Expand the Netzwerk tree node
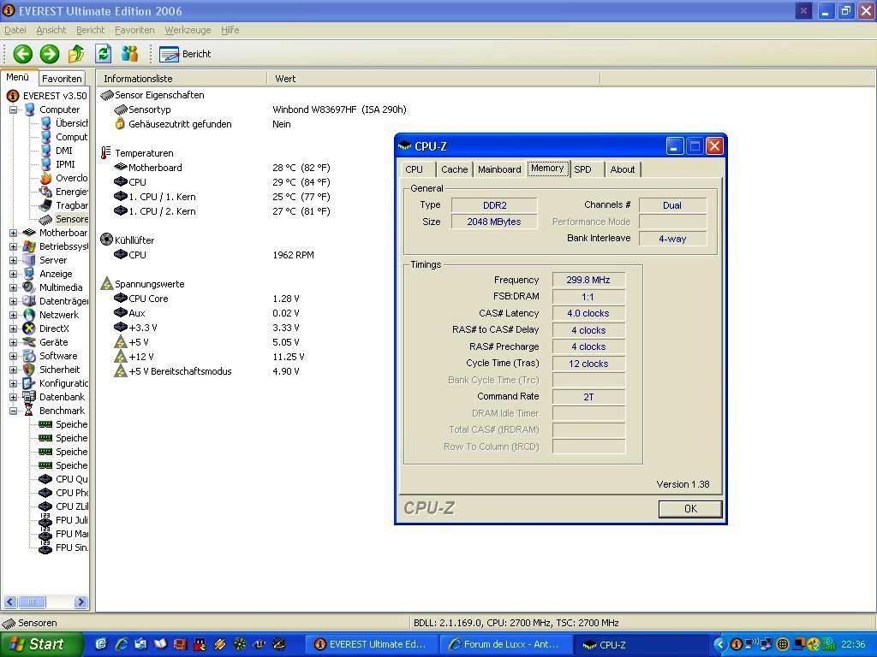Screen dimensions: 877x657 (13, 315)
